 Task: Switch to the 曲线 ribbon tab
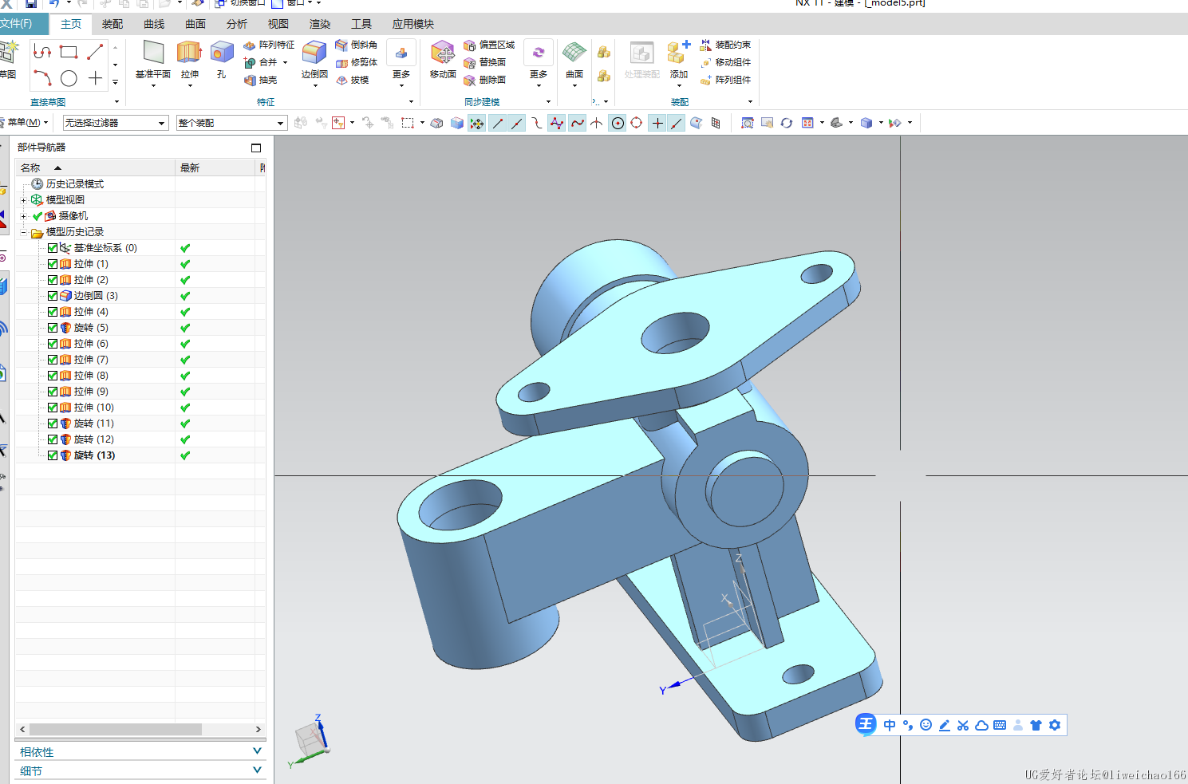point(154,24)
